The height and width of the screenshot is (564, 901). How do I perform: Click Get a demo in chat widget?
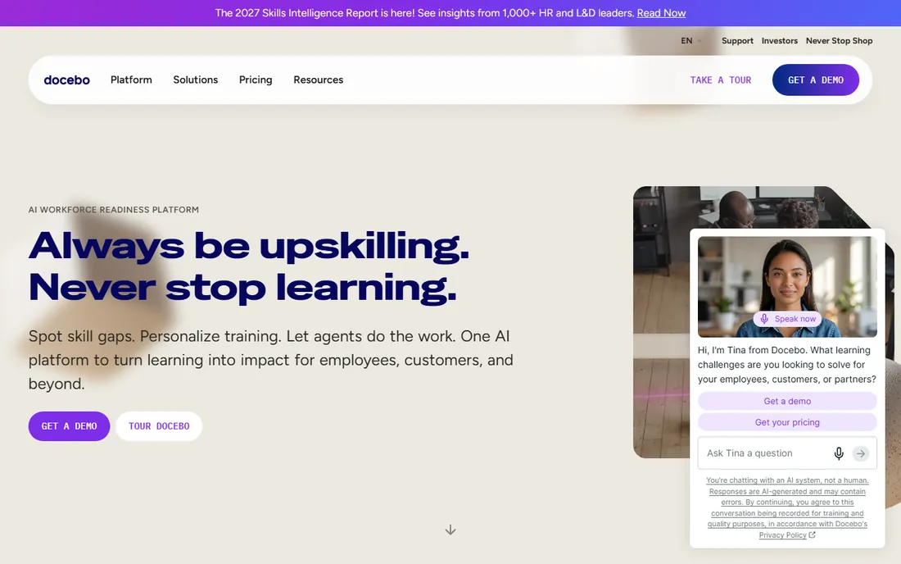click(x=787, y=401)
